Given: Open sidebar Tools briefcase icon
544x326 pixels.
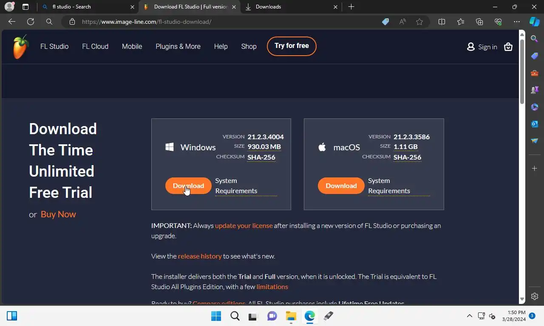Looking at the screenshot, I should (535, 73).
